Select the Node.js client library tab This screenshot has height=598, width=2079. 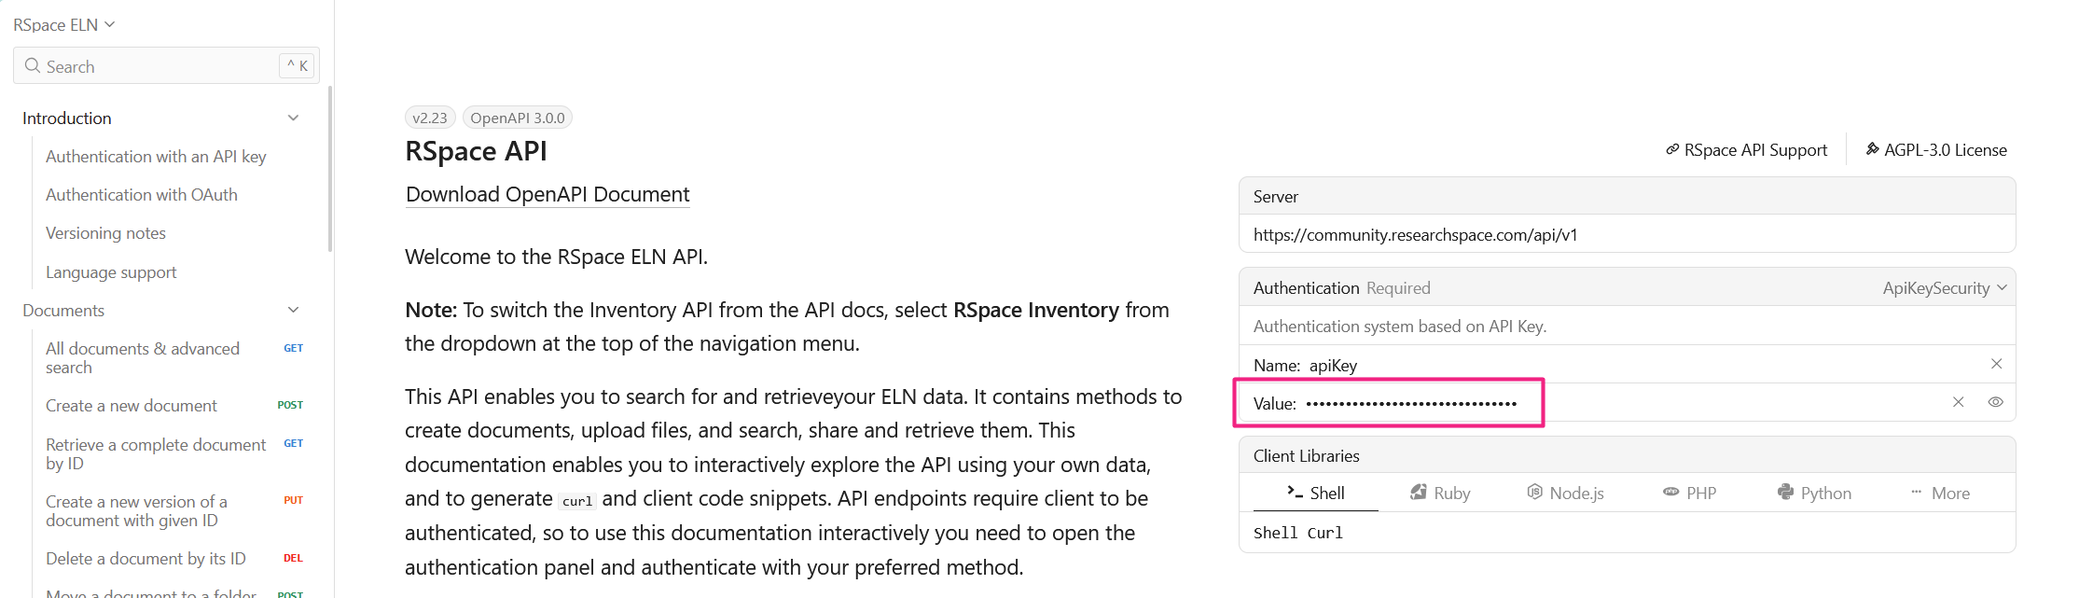coord(1565,494)
